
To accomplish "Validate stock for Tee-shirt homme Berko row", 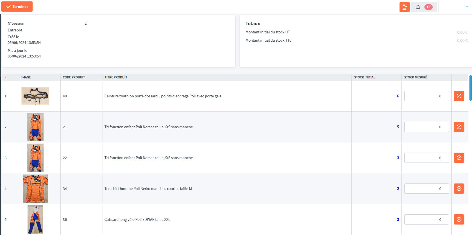I will (x=459, y=189).
